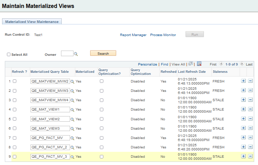Delete the QE_PG_FACT_MV row
258x165 pixels.
[x=250, y=137]
